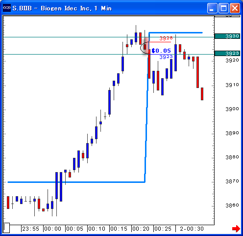This screenshot has width=243, height=236.
Task: Click the red 3928 stop level label
Action: click(x=166, y=38)
